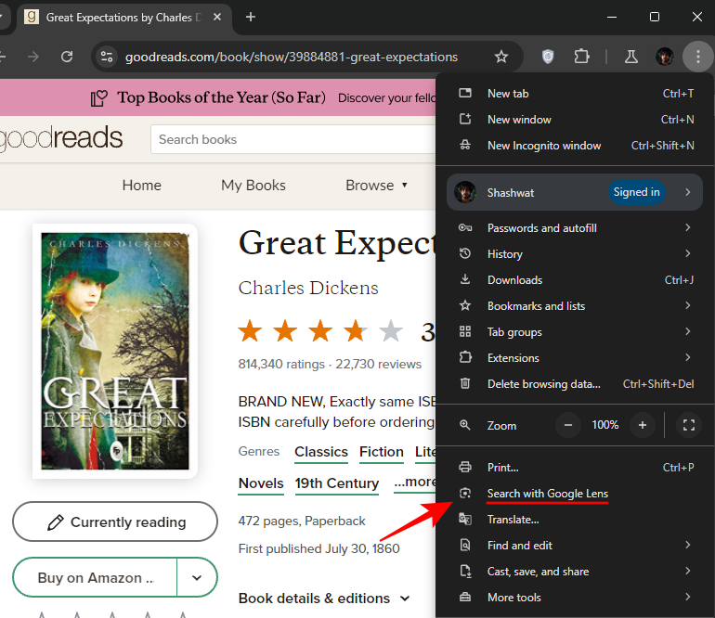Choose New Incognito window from menu

[543, 146]
